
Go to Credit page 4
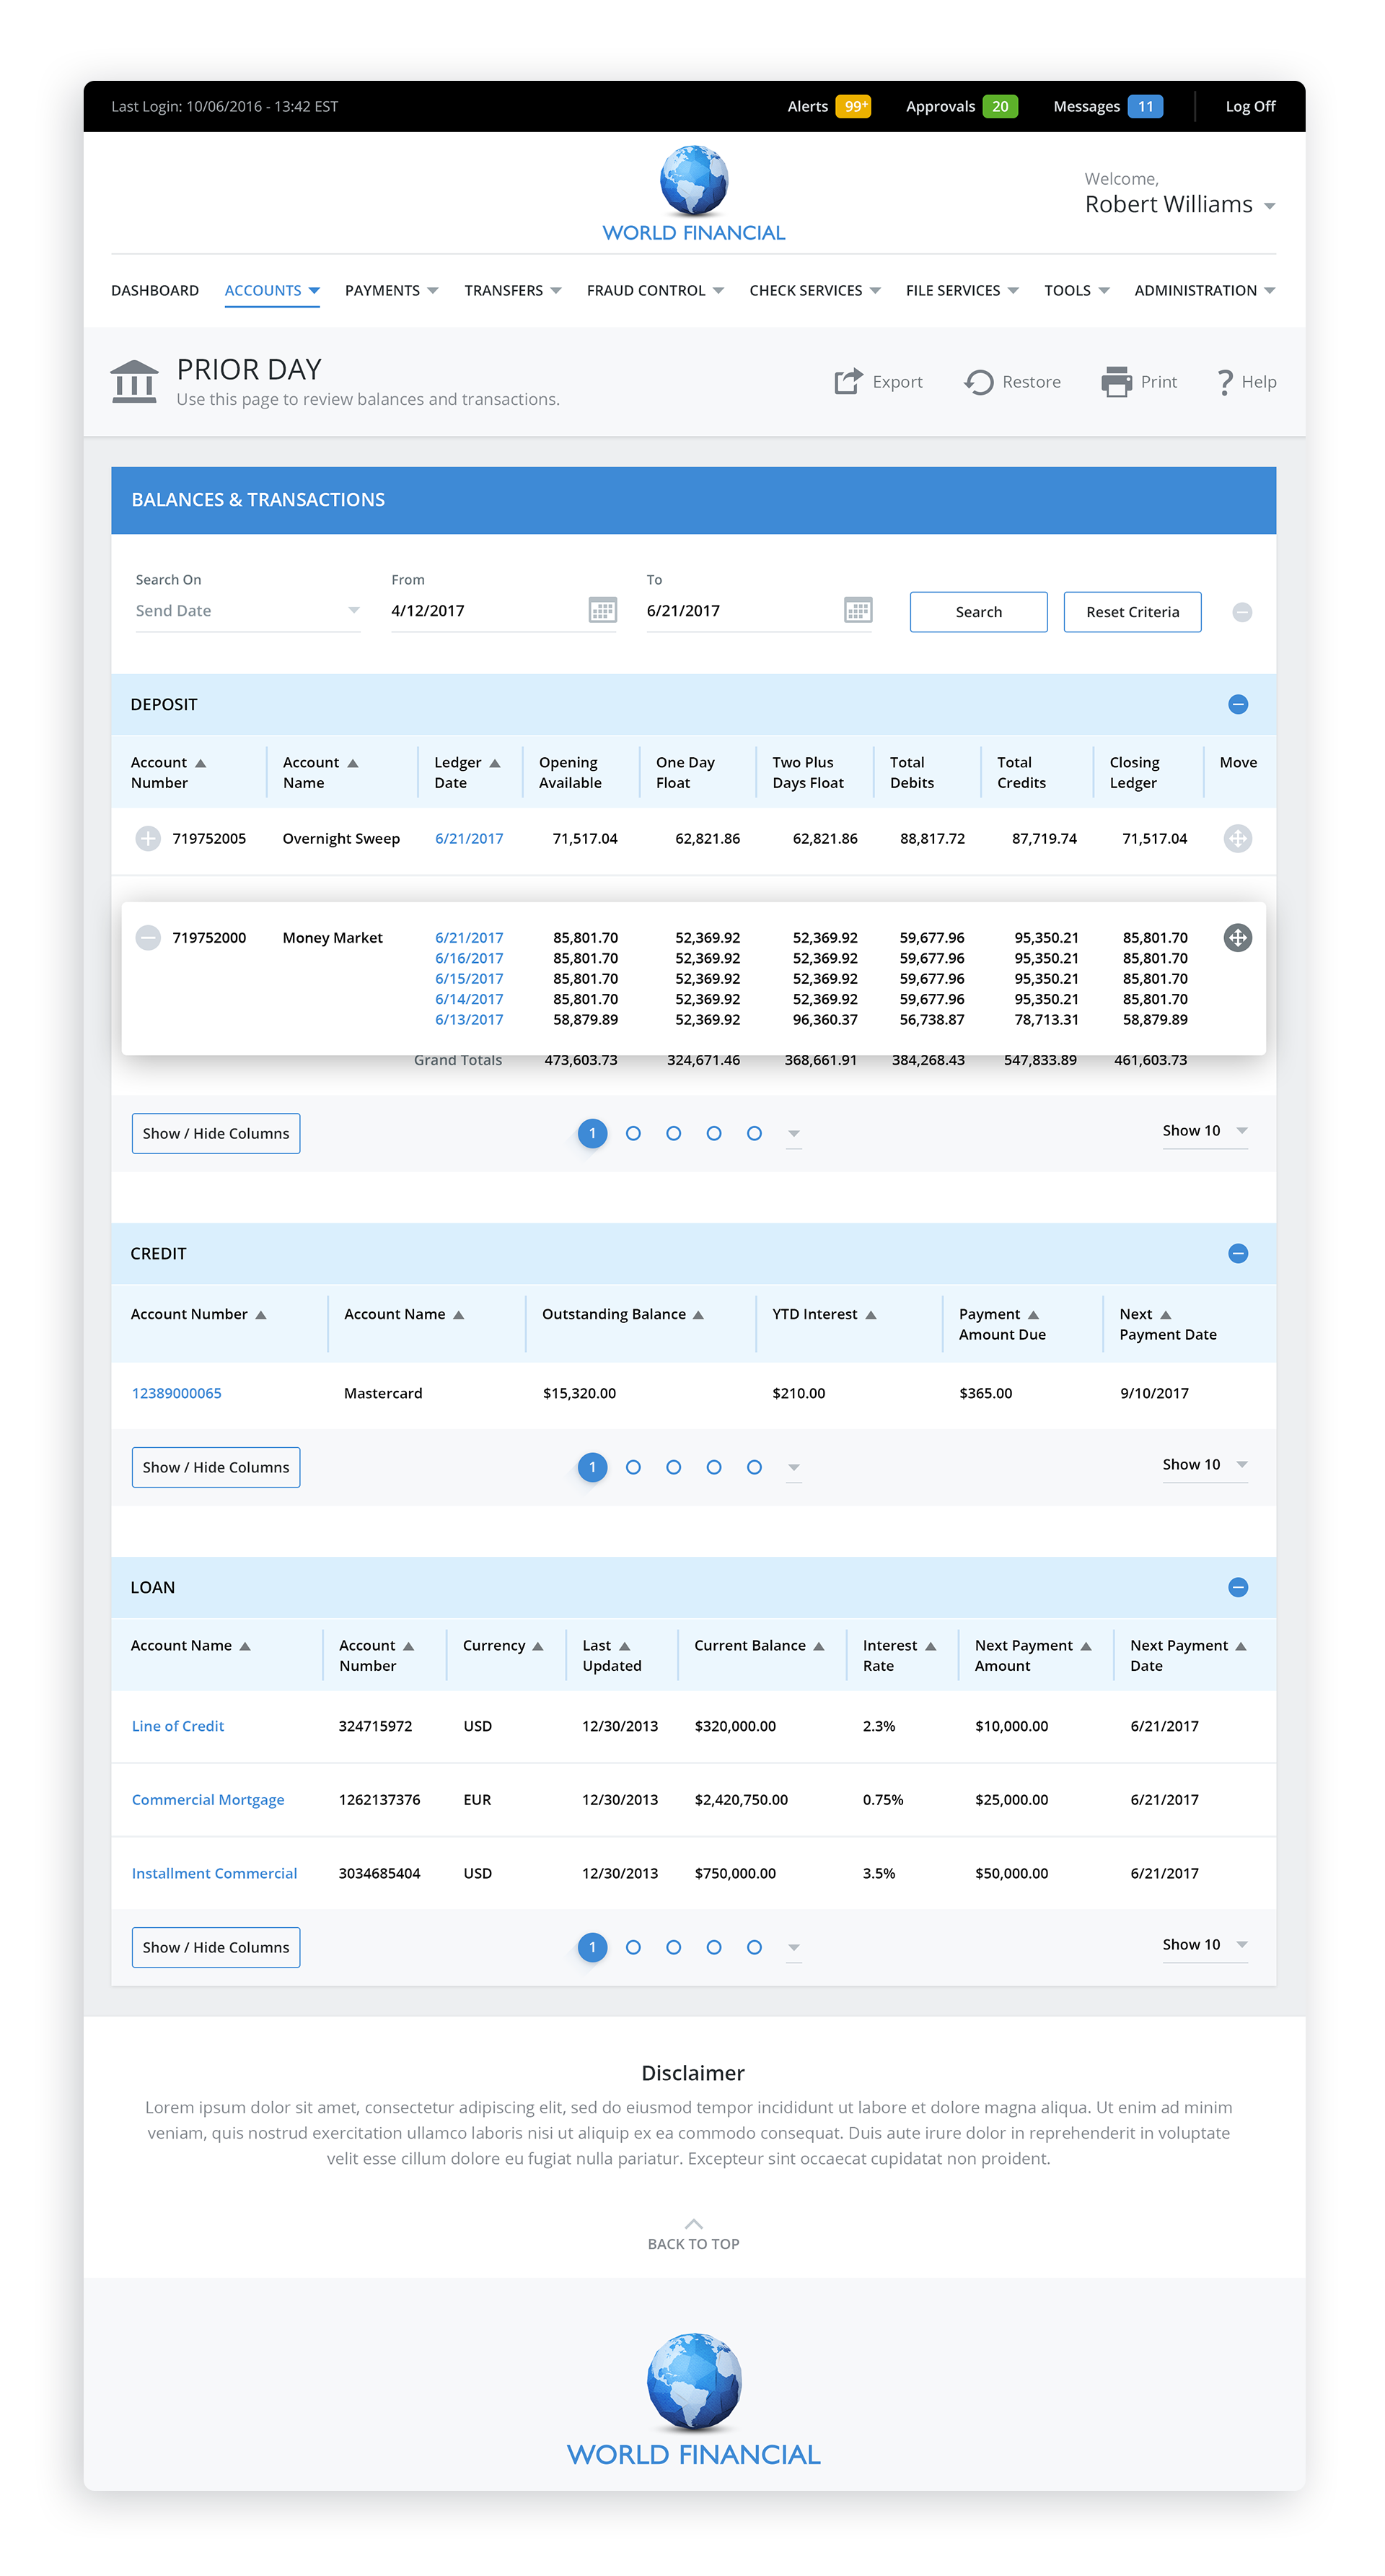click(x=713, y=1467)
